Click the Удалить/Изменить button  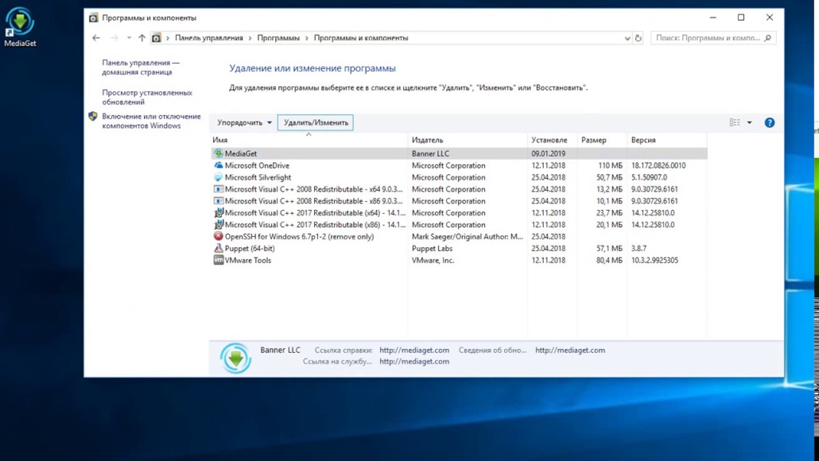(315, 122)
